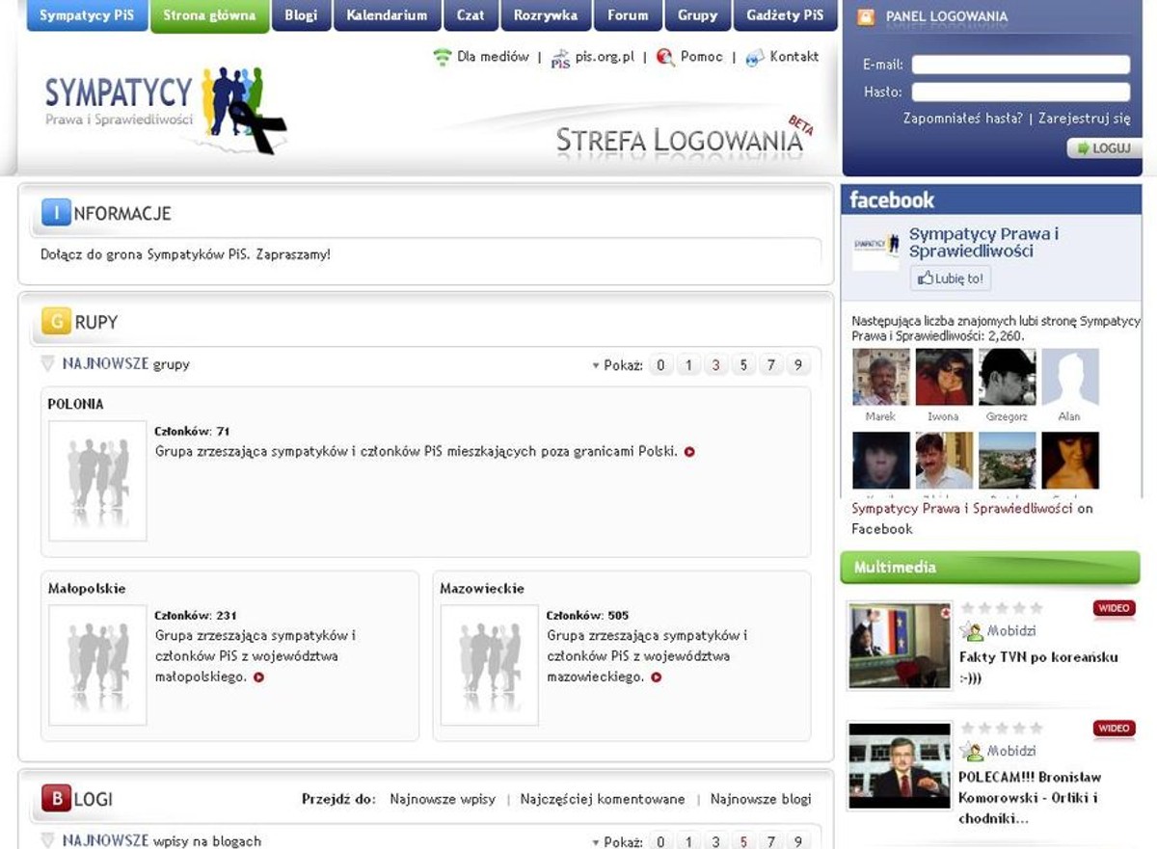Open Facebook friend Iwona's photo

click(944, 377)
